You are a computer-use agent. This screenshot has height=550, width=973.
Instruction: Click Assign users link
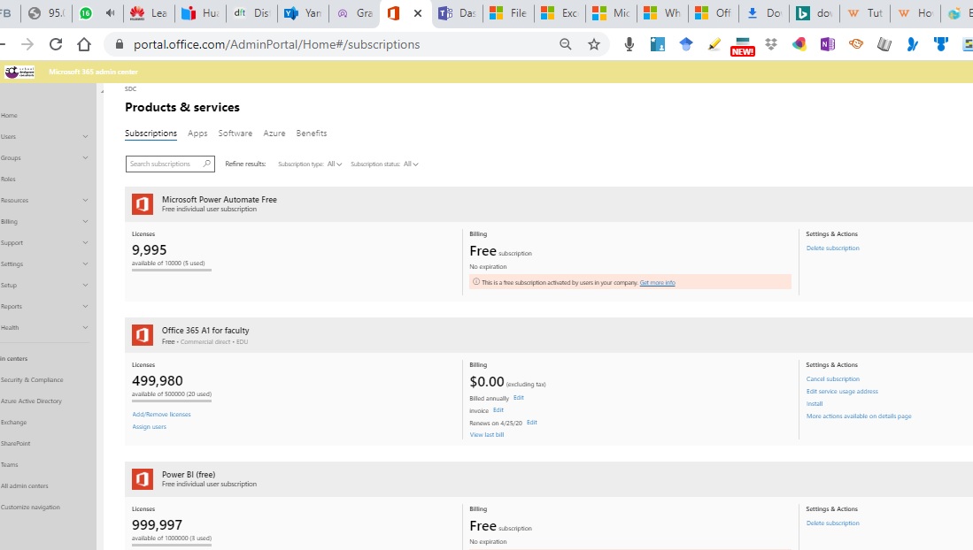pyautogui.click(x=149, y=426)
